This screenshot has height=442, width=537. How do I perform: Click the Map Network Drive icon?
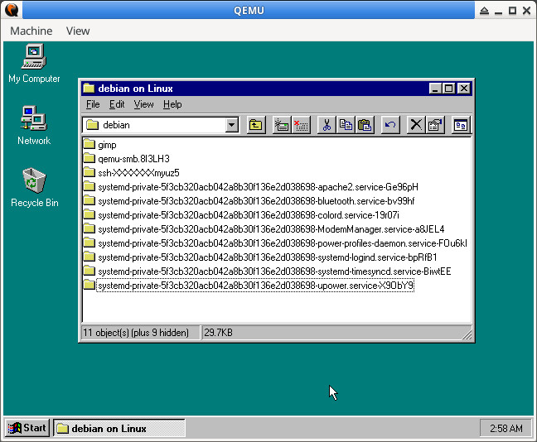click(x=281, y=125)
